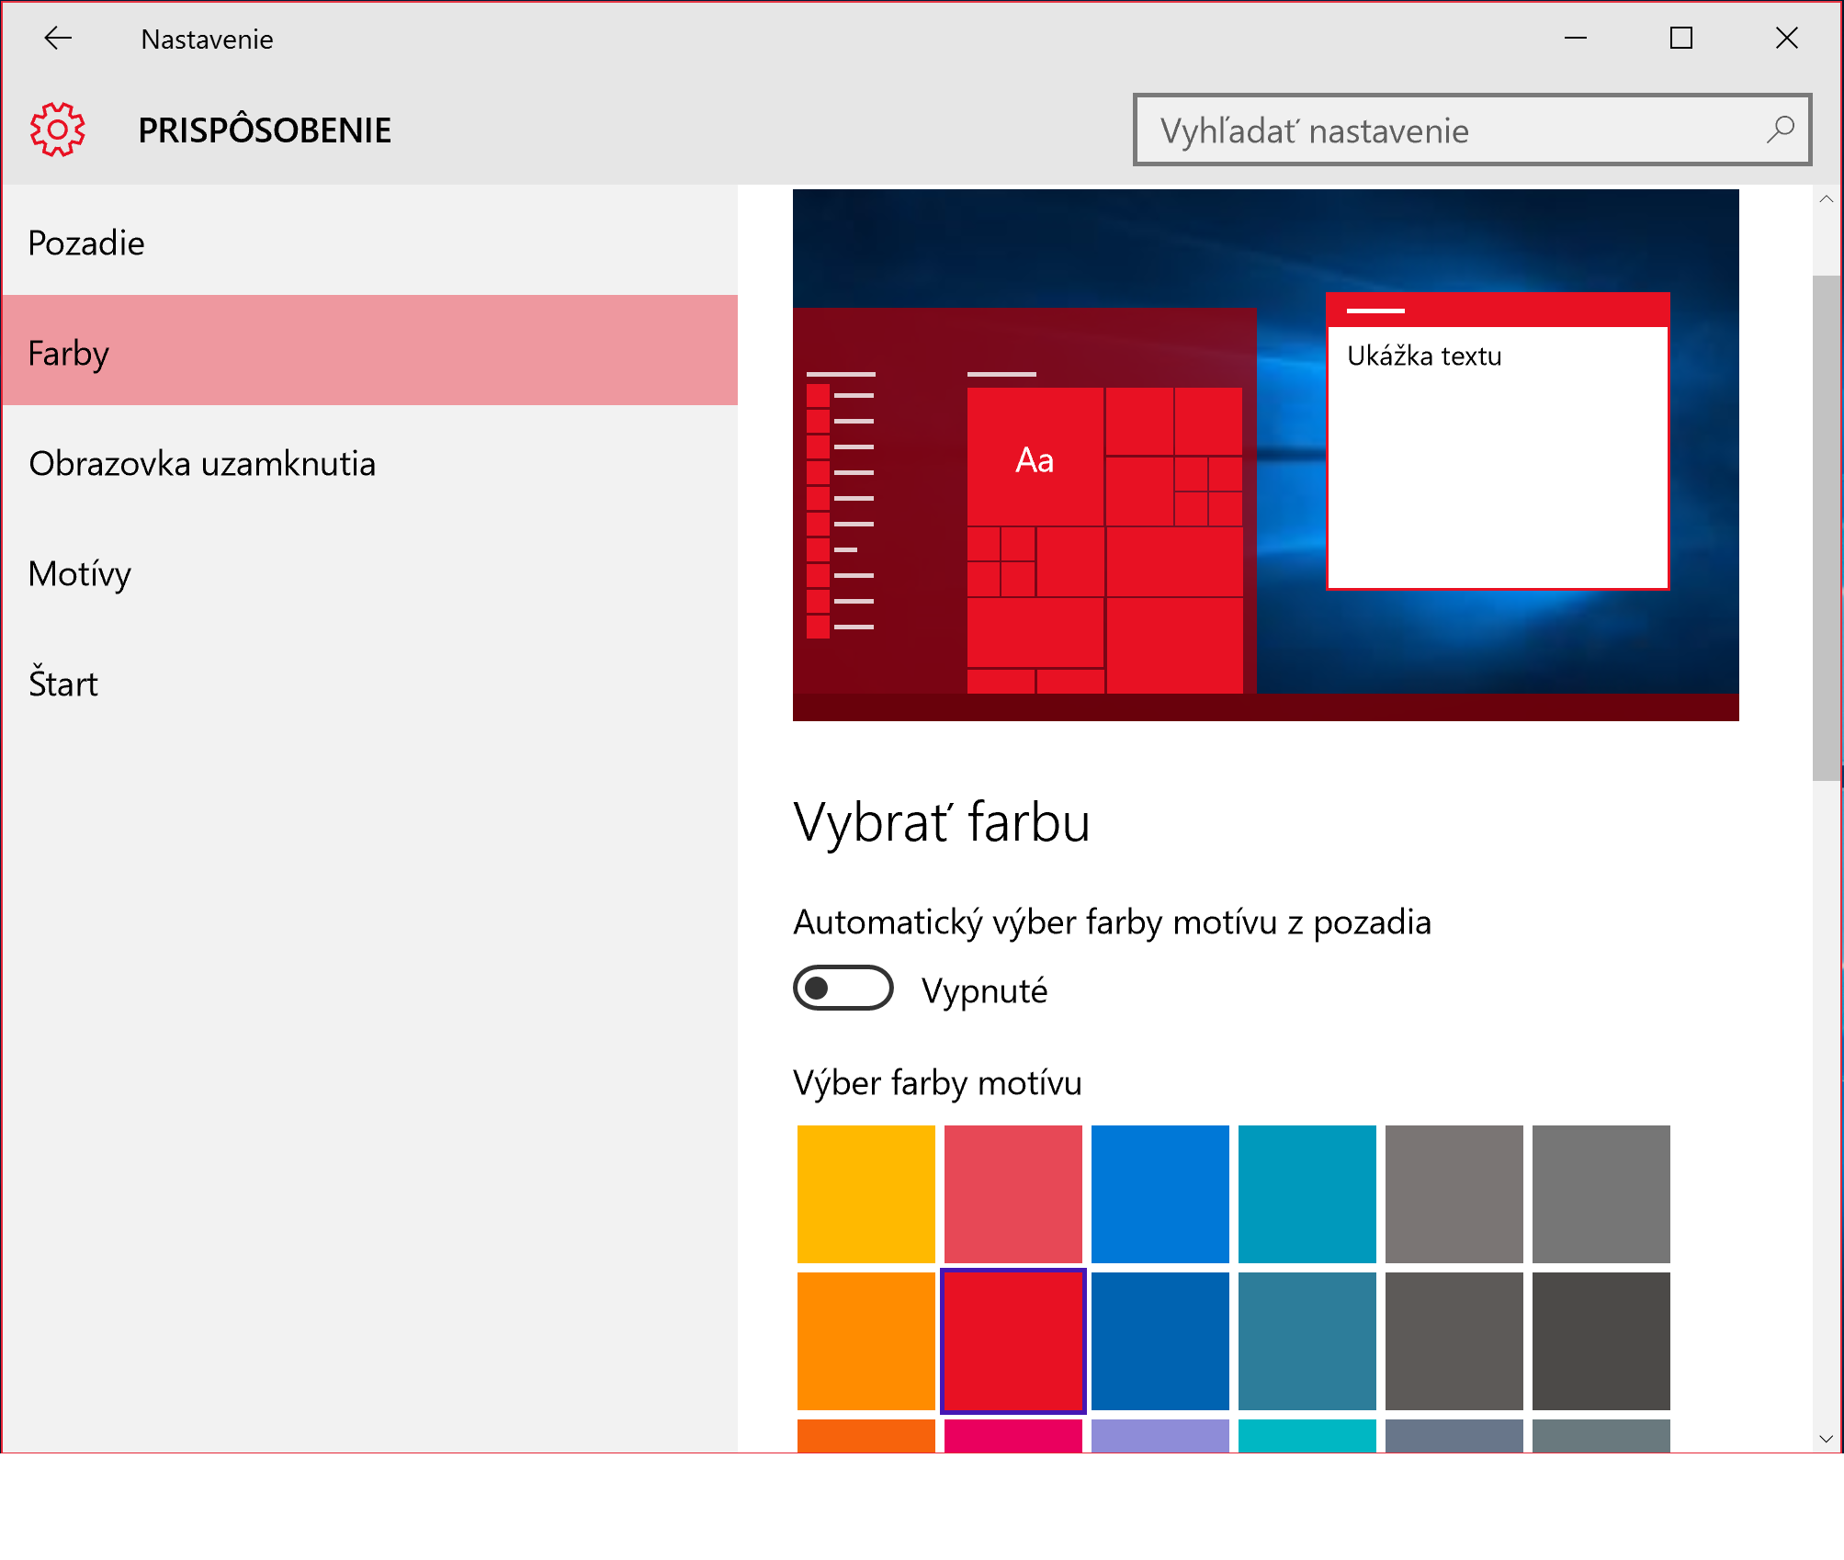Image resolution: width=1844 pixels, height=1560 pixels.
Task: Pick the charcoal gray swatch
Action: (x=1601, y=1341)
